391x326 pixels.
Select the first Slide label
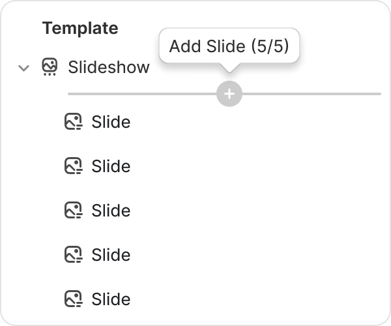click(x=111, y=122)
